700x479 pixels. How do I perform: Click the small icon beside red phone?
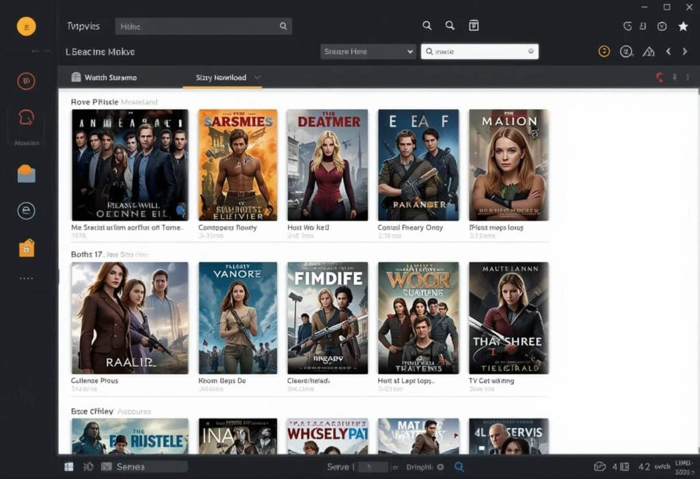[675, 77]
